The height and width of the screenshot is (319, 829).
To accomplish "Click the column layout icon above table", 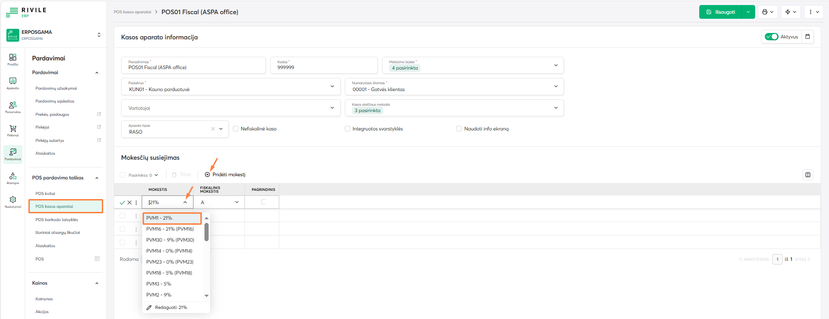I will (x=808, y=175).
